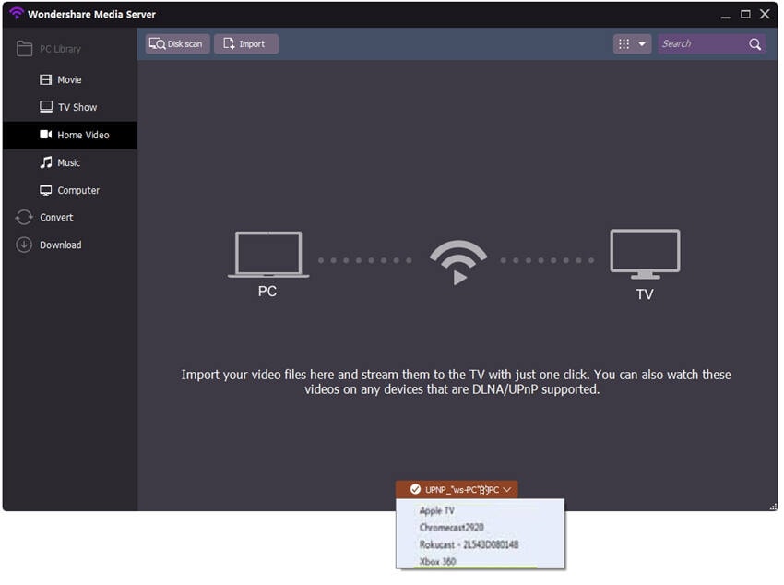Click the Movie filmstrip icon
784x585 pixels.
click(x=45, y=80)
